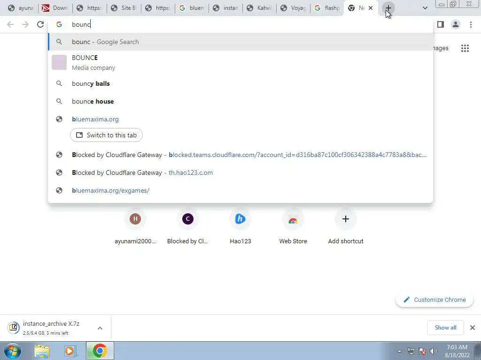Choose 'bounce house' search suggestion
Image resolution: width=481 pixels, height=360 pixels.
coord(240,101)
